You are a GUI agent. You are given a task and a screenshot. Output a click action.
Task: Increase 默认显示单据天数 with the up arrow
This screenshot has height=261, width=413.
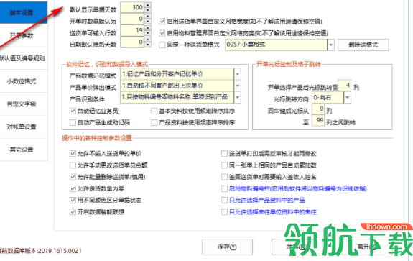point(148,5)
